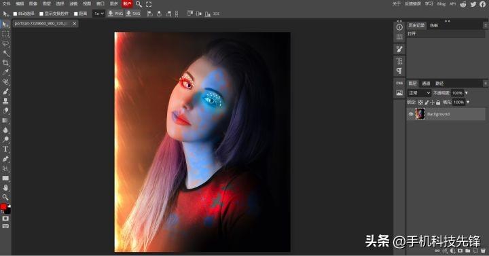This screenshot has height=256, width=489.
Task: Select the Hand tool
Action: tap(5, 187)
